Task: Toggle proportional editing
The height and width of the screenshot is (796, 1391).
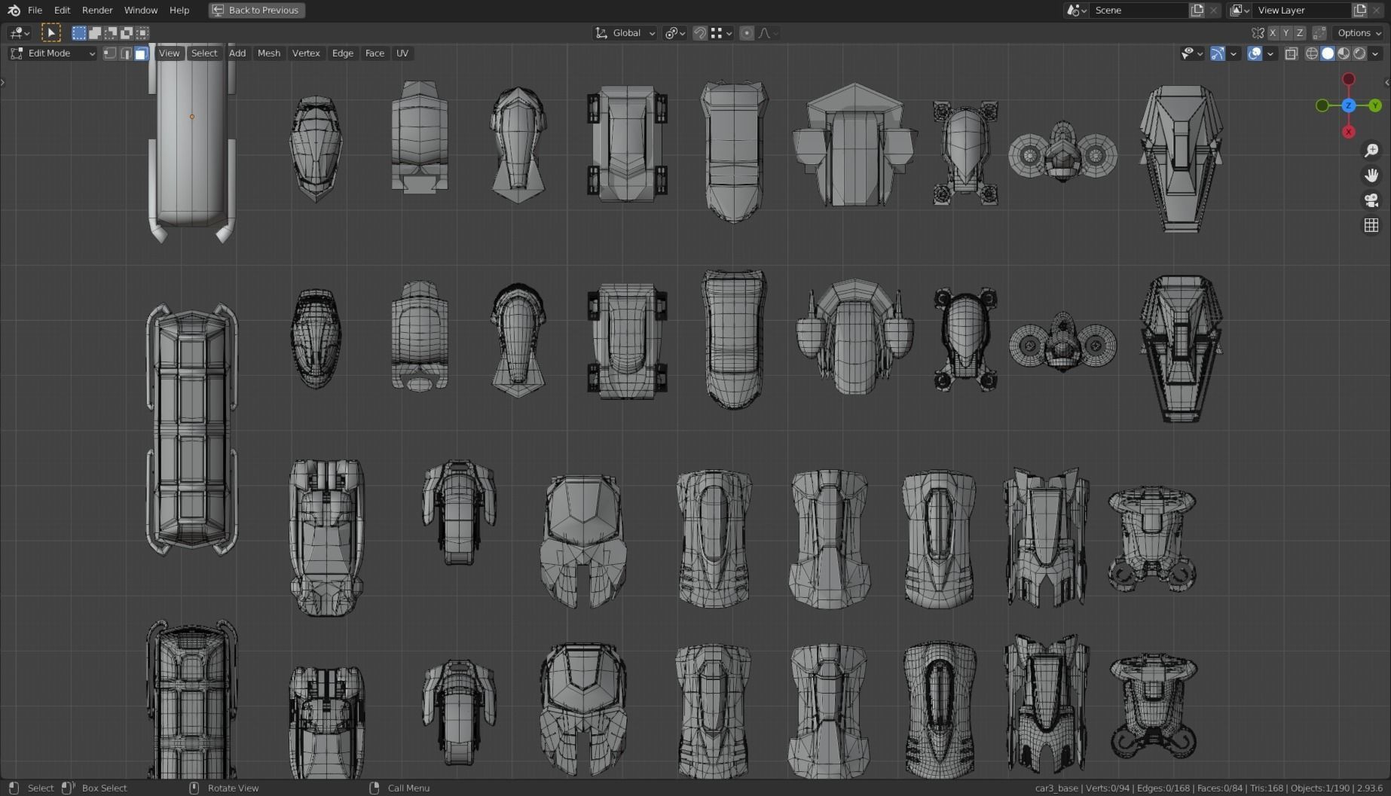Action: 747,33
